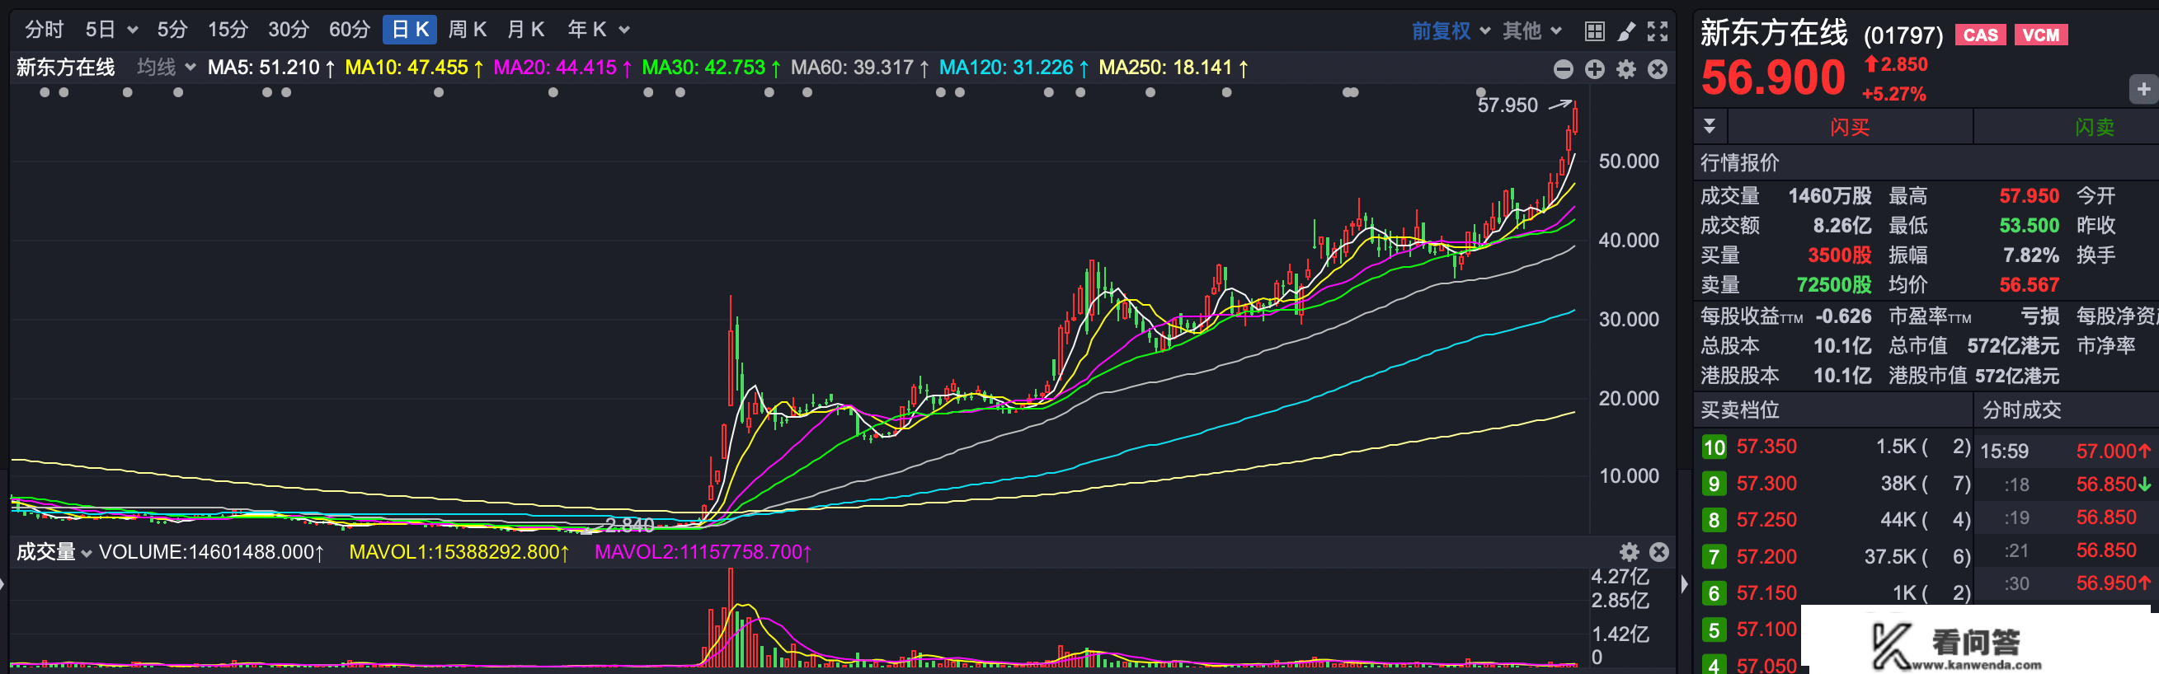The height and width of the screenshot is (674, 2159).
Task: Select ask level 9 price 57.300
Action: pyautogui.click(x=1766, y=483)
